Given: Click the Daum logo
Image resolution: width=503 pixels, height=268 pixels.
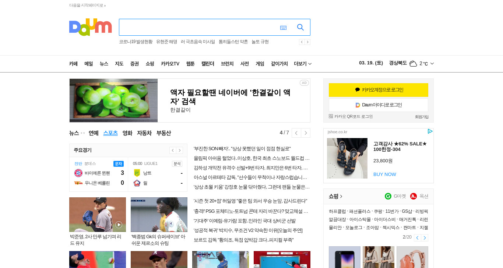Looking at the screenshot, I should [x=90, y=27].
